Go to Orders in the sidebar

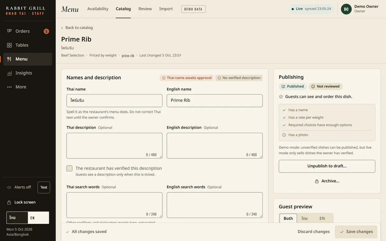[x=28, y=31]
